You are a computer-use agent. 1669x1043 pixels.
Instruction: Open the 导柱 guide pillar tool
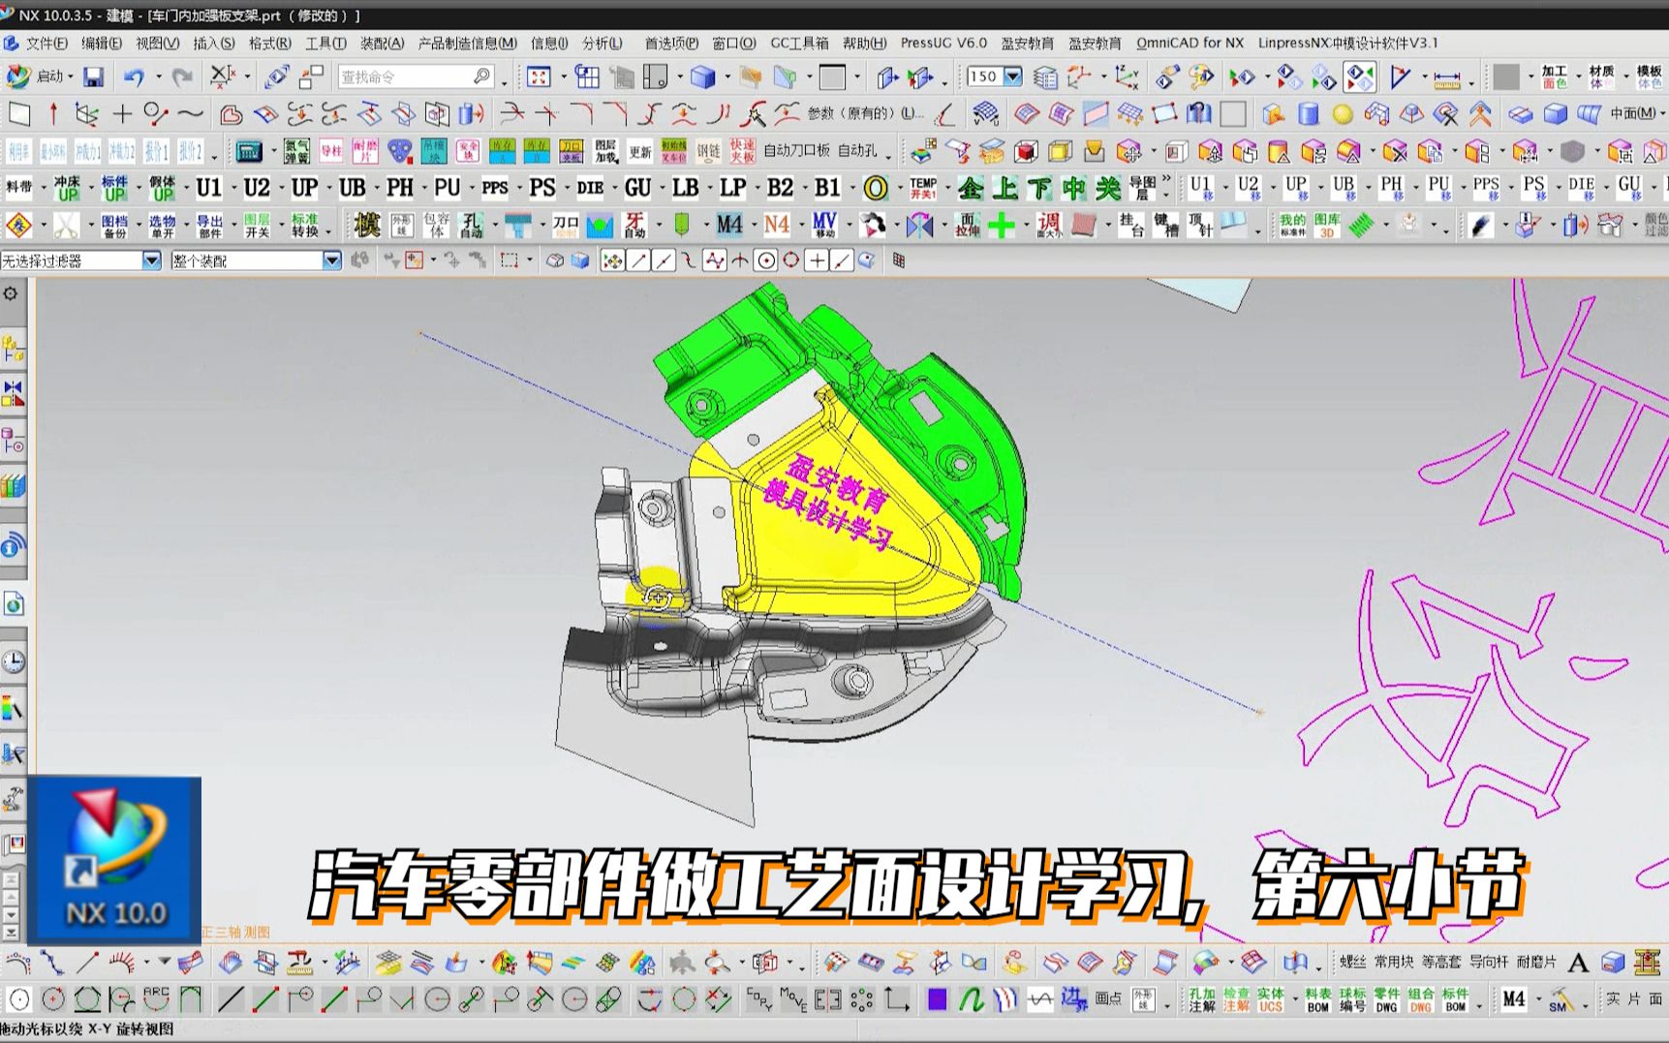332,150
